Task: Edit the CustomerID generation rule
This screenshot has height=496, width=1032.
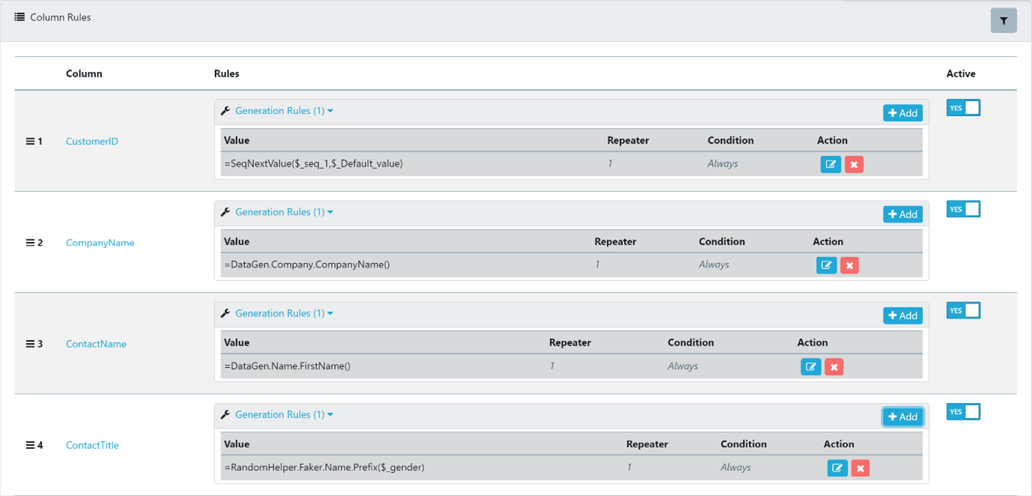Action: [831, 164]
